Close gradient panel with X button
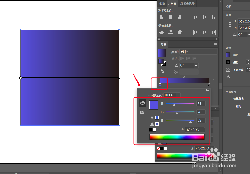This screenshot has width=250, height=174. 159,39
